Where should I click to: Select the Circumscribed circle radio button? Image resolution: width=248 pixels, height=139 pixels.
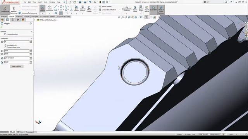click(5, 47)
